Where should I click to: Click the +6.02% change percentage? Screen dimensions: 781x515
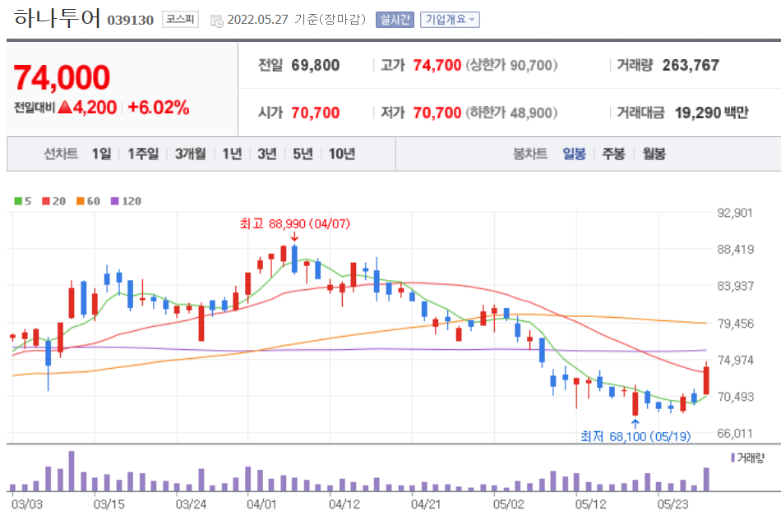(x=159, y=108)
